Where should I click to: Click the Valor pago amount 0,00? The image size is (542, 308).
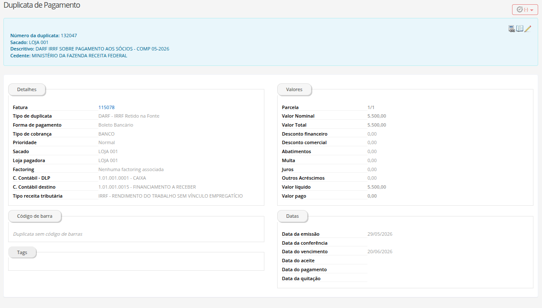[372, 196]
